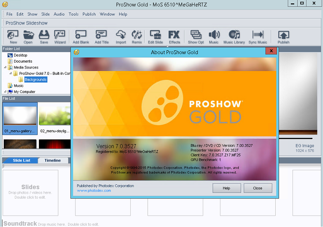This screenshot has height=227, width=323.
Task: Click the Close button in About dialog
Action: pos(258,188)
